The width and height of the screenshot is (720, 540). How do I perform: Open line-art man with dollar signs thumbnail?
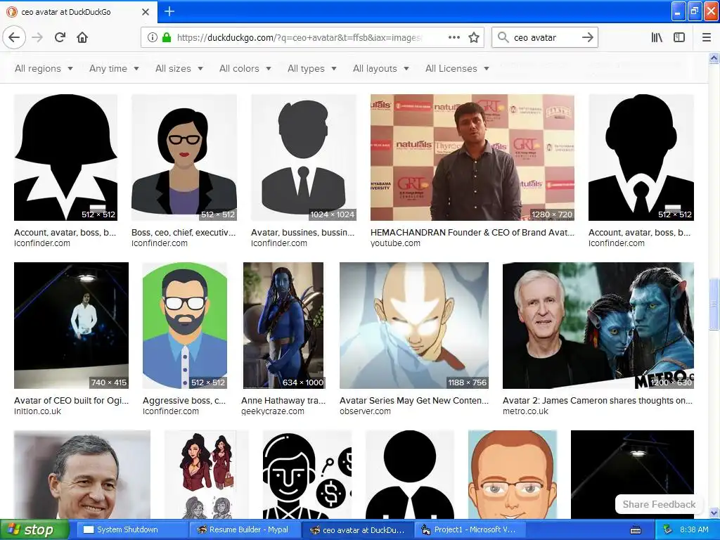[x=307, y=475]
